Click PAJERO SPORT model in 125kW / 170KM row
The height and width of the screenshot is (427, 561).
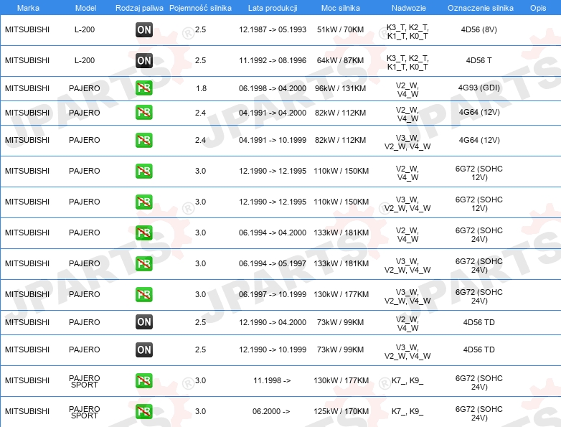point(85,413)
